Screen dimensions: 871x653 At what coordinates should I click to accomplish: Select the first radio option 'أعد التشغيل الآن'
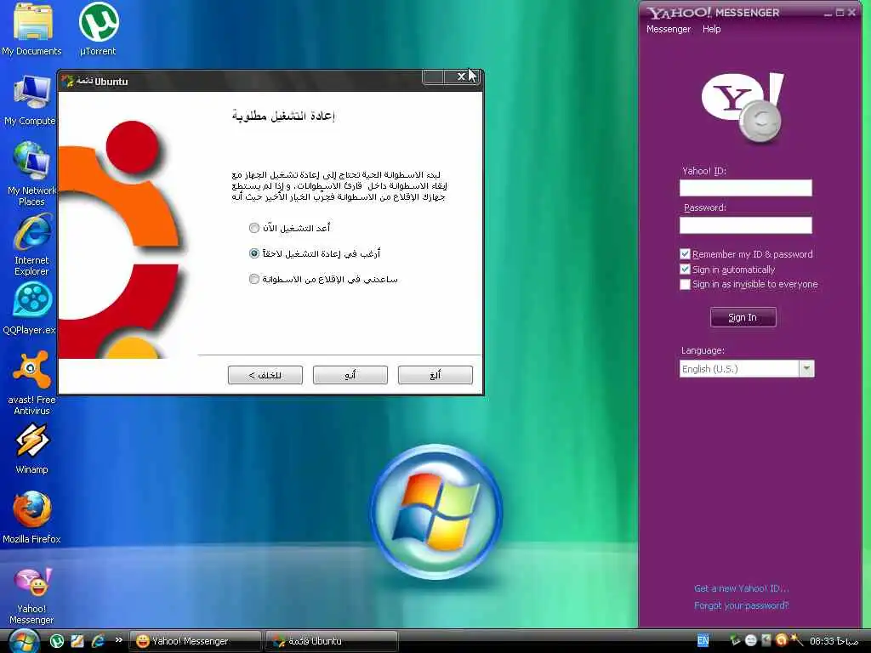point(253,228)
